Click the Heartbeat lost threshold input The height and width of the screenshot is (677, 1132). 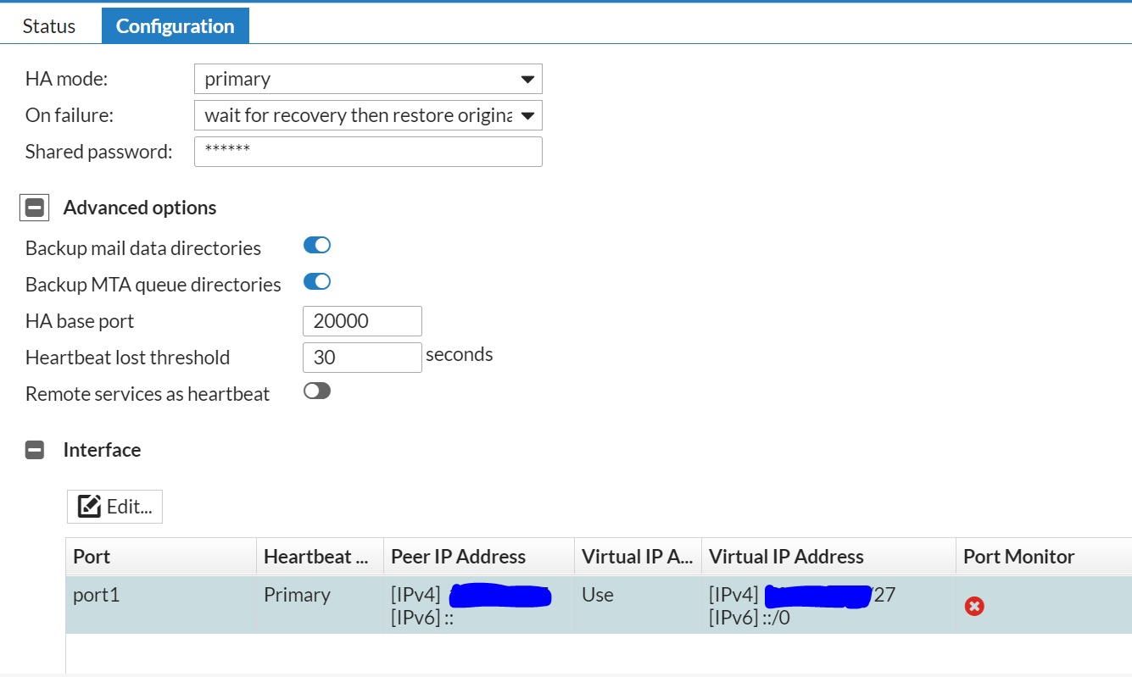[x=362, y=358]
